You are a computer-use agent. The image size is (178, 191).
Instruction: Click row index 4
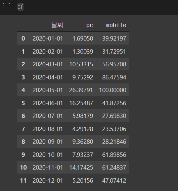pyautogui.click(x=23, y=90)
